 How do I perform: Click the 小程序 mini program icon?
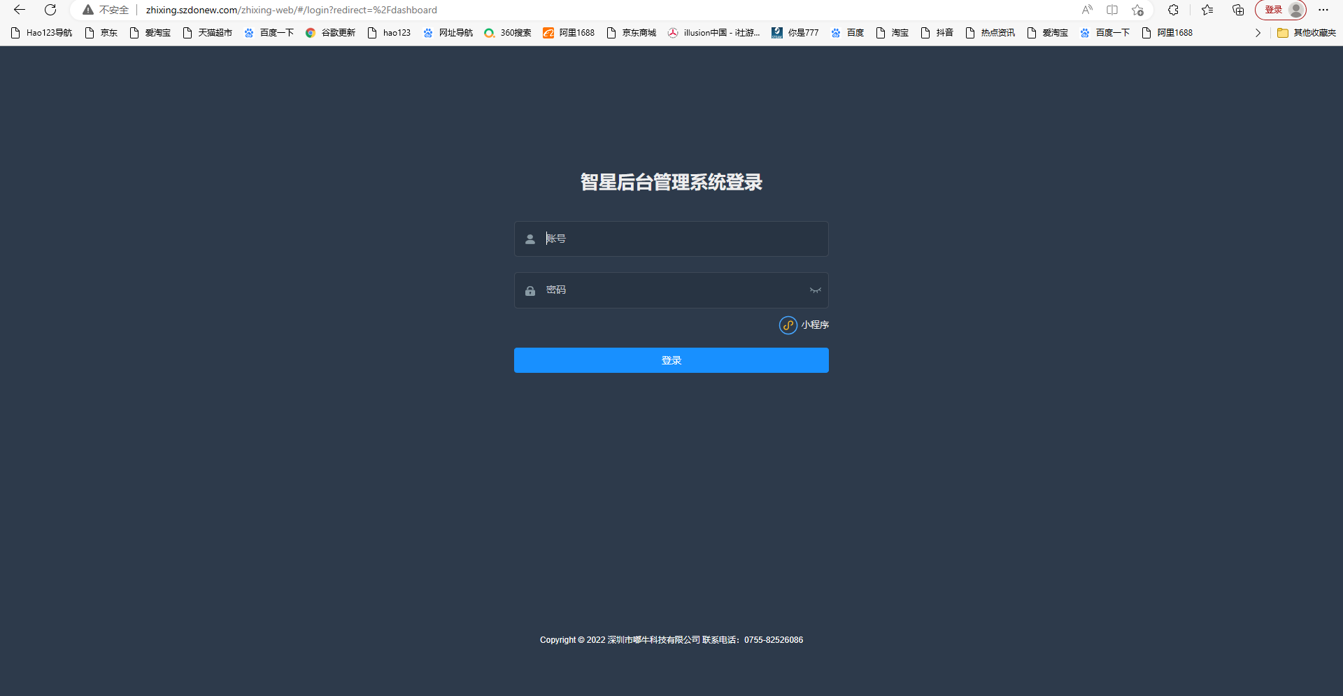tap(788, 325)
